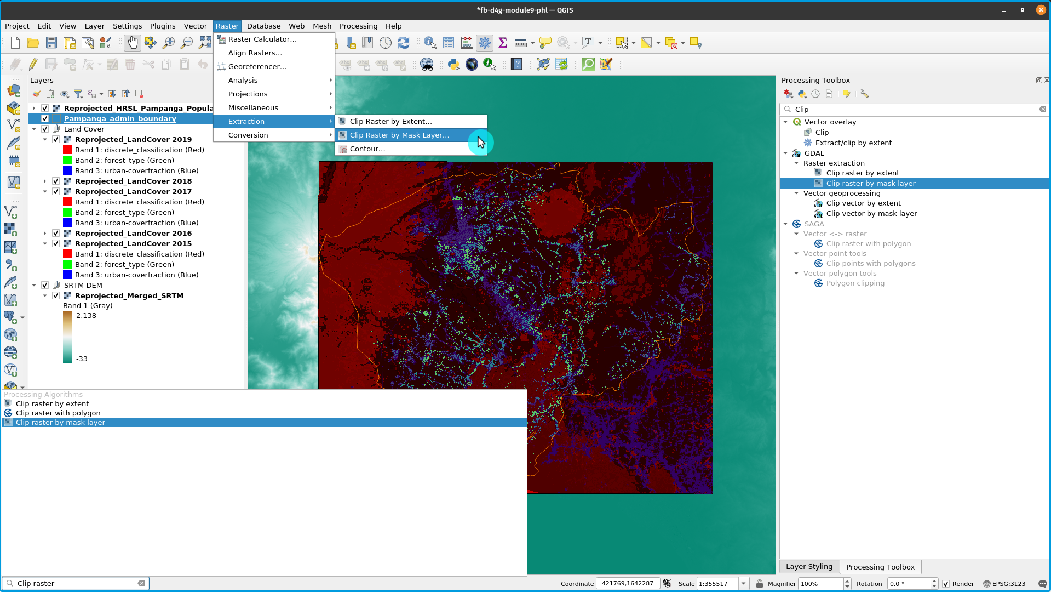Show statistical summary with the sigma icon
This screenshot has height=592, width=1051.
point(503,43)
